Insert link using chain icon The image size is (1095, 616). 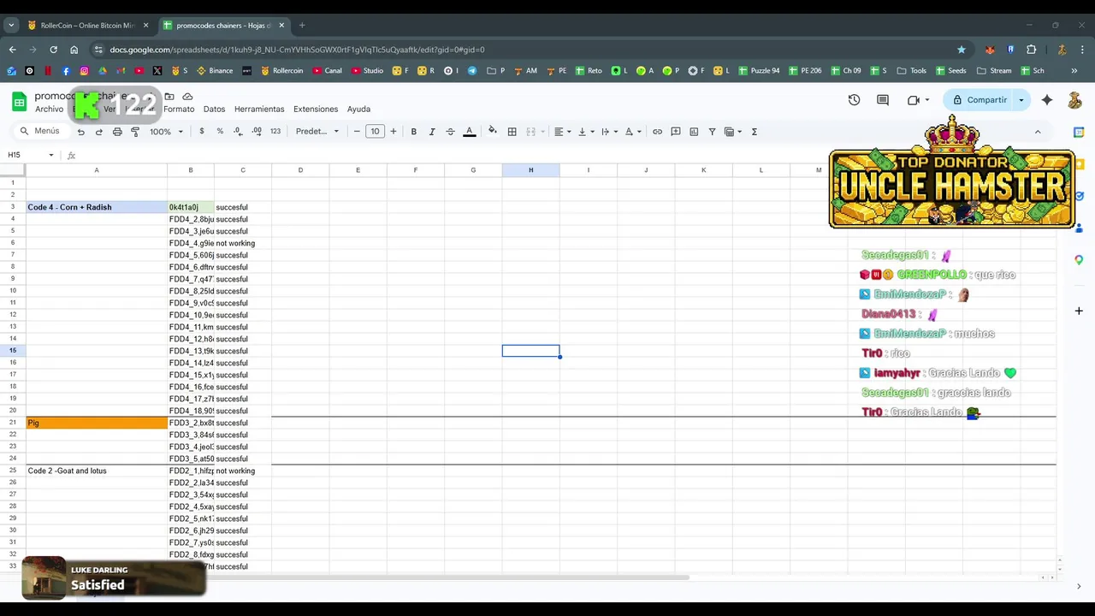click(x=657, y=132)
